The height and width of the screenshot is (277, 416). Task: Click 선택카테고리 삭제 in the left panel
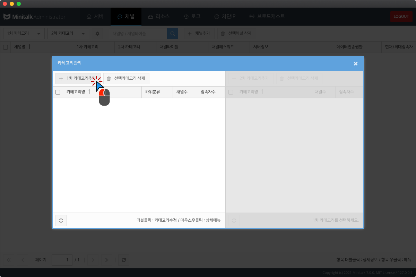[126, 79]
